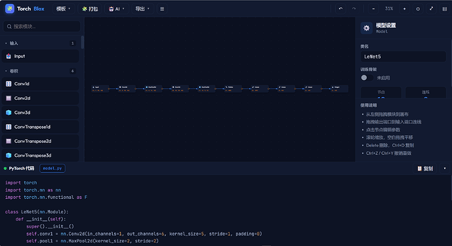Image resolution: width=452 pixels, height=246 pixels.
Task: Click the 卷积 category count badge 6
Action: pos(72,71)
